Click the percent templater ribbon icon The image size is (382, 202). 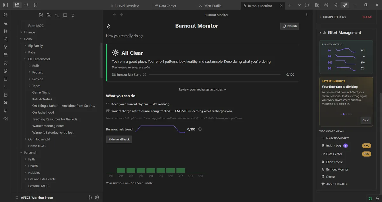tap(5, 118)
